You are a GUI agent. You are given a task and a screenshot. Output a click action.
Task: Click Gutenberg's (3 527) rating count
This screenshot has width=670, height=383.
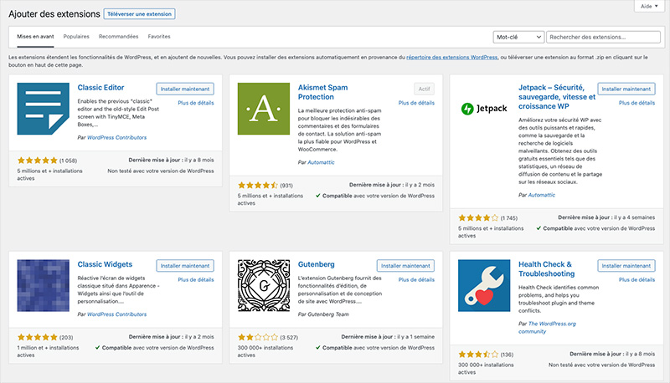coord(289,337)
